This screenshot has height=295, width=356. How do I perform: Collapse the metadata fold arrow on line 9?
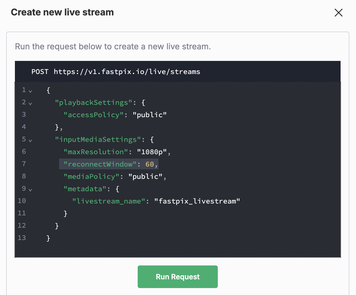point(30,190)
